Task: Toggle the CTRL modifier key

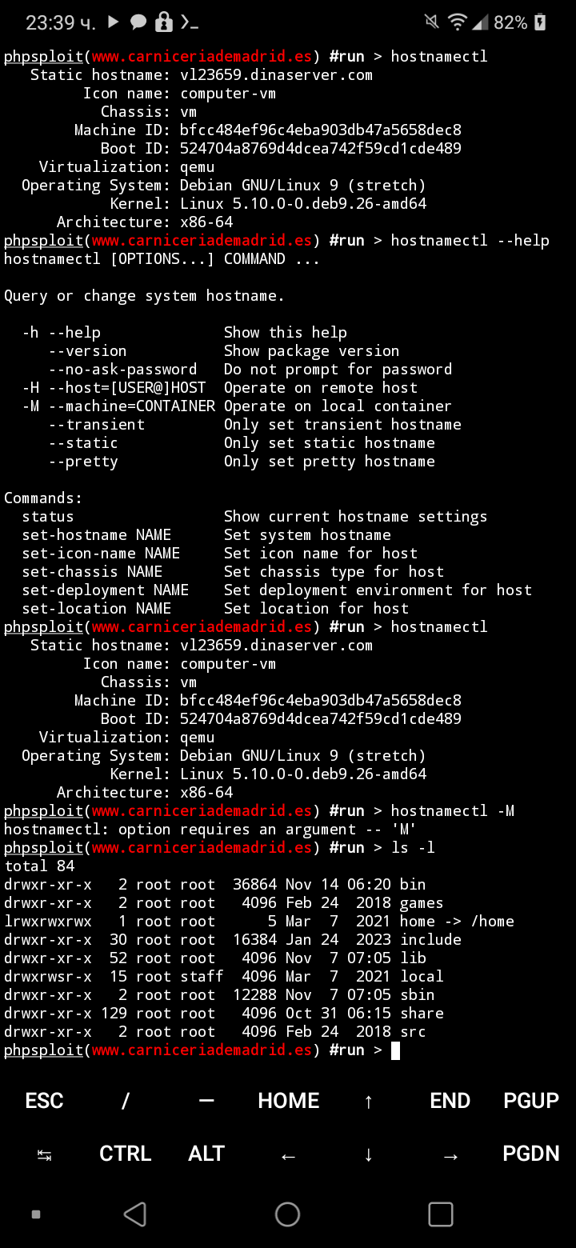Action: tap(126, 1154)
